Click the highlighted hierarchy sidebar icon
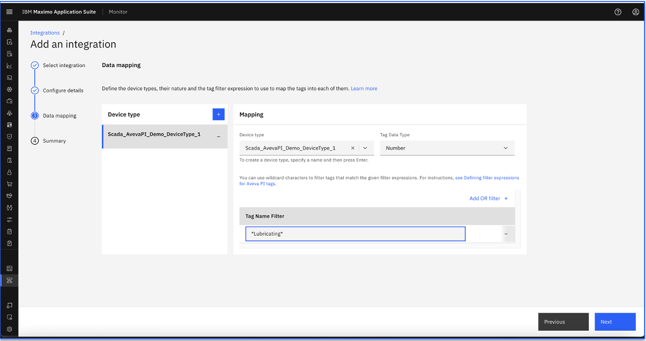 [x=9, y=280]
